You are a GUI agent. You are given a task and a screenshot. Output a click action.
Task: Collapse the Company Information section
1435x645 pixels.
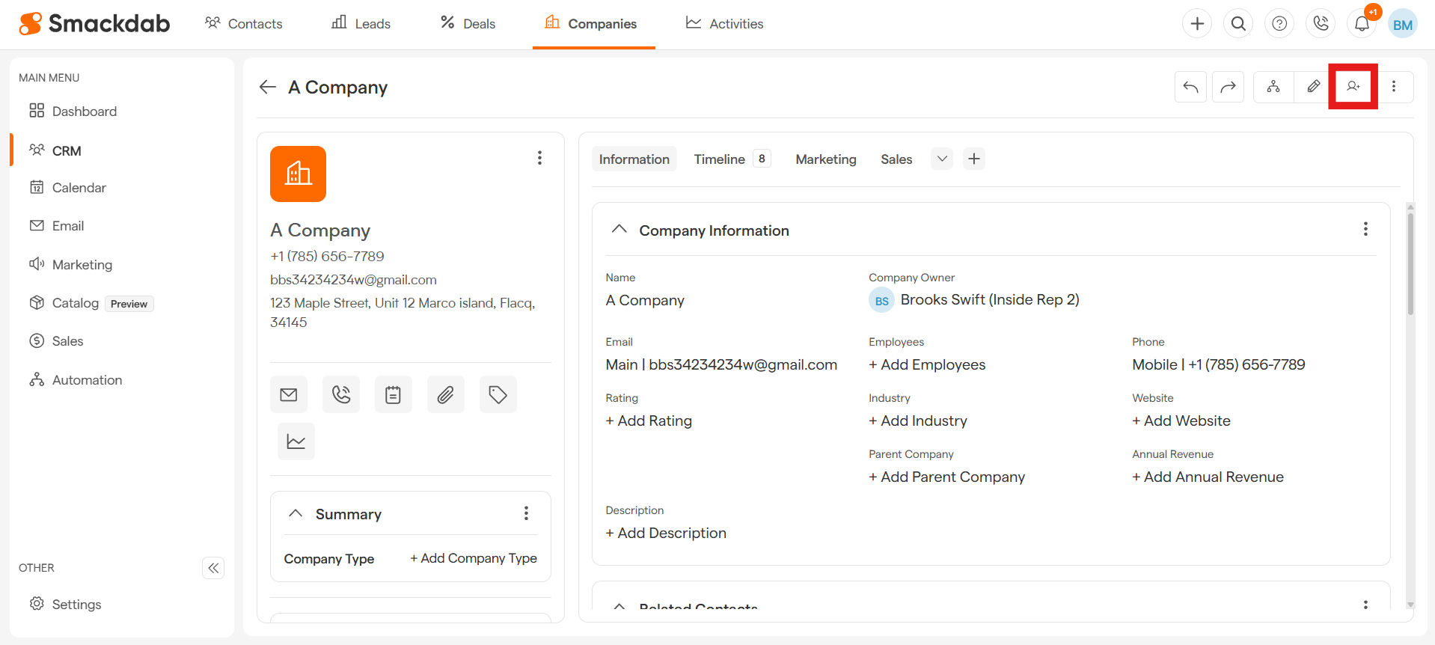pyautogui.click(x=619, y=230)
